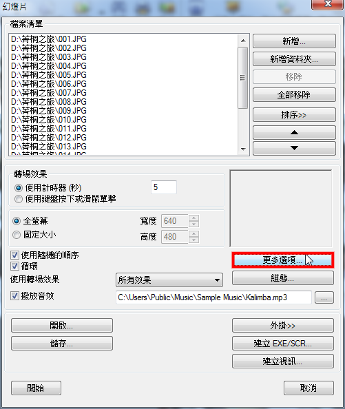Disable the 撥放音效 checkbox
Screen dimensions: 345x409
click(14, 296)
